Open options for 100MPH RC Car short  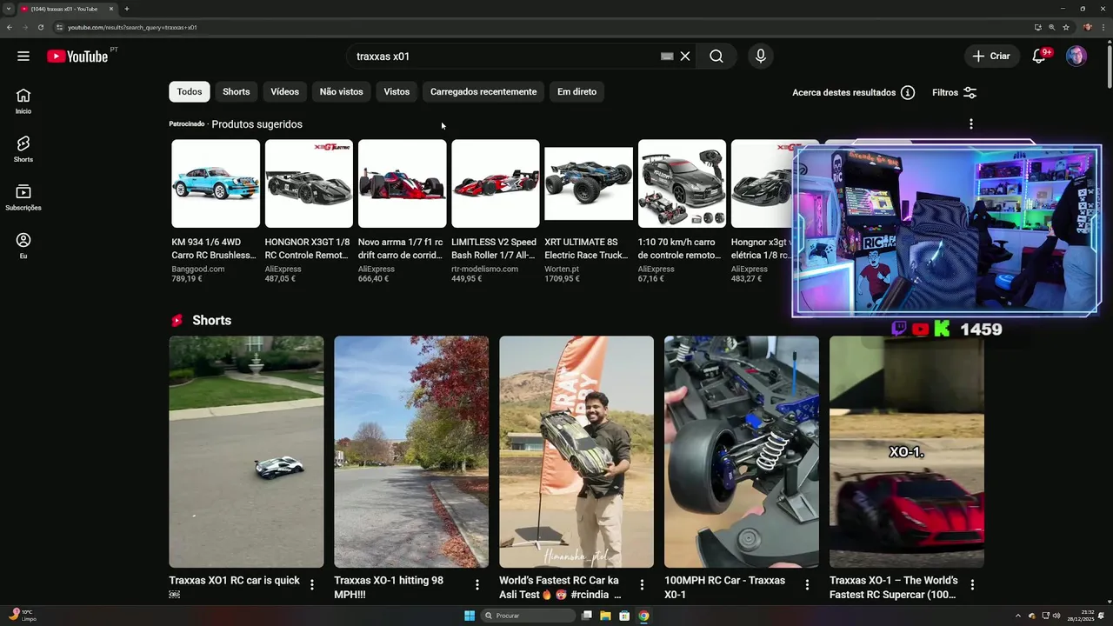pos(807,585)
